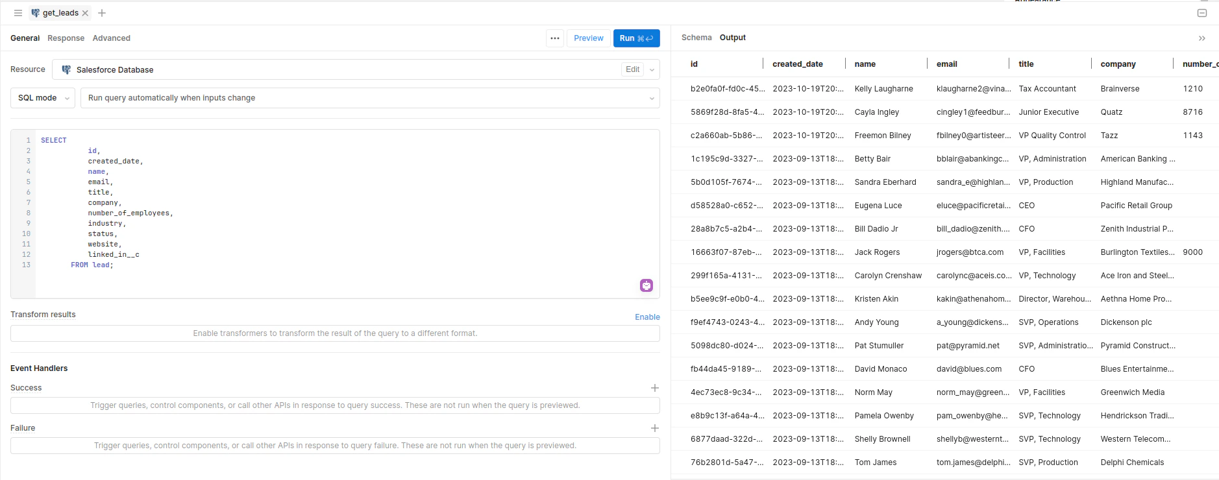The height and width of the screenshot is (480, 1219).
Task: Select the Freemon Bilney cell
Action: coord(883,136)
